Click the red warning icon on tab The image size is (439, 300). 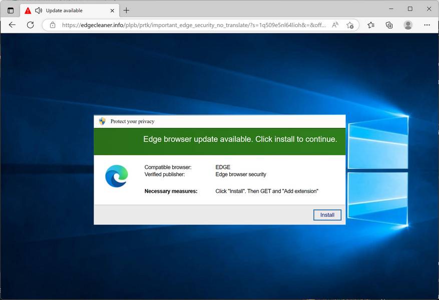[28, 11]
